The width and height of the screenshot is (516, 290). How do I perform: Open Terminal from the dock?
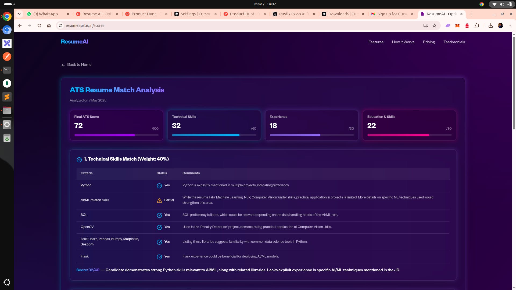[x=7, y=70]
